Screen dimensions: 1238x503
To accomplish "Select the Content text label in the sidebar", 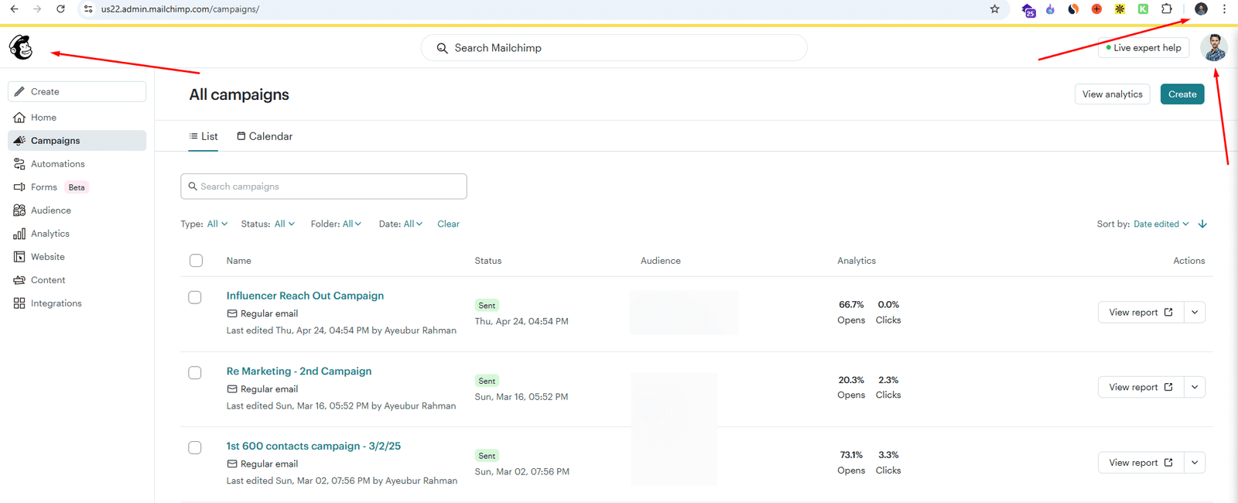I will pyautogui.click(x=48, y=280).
